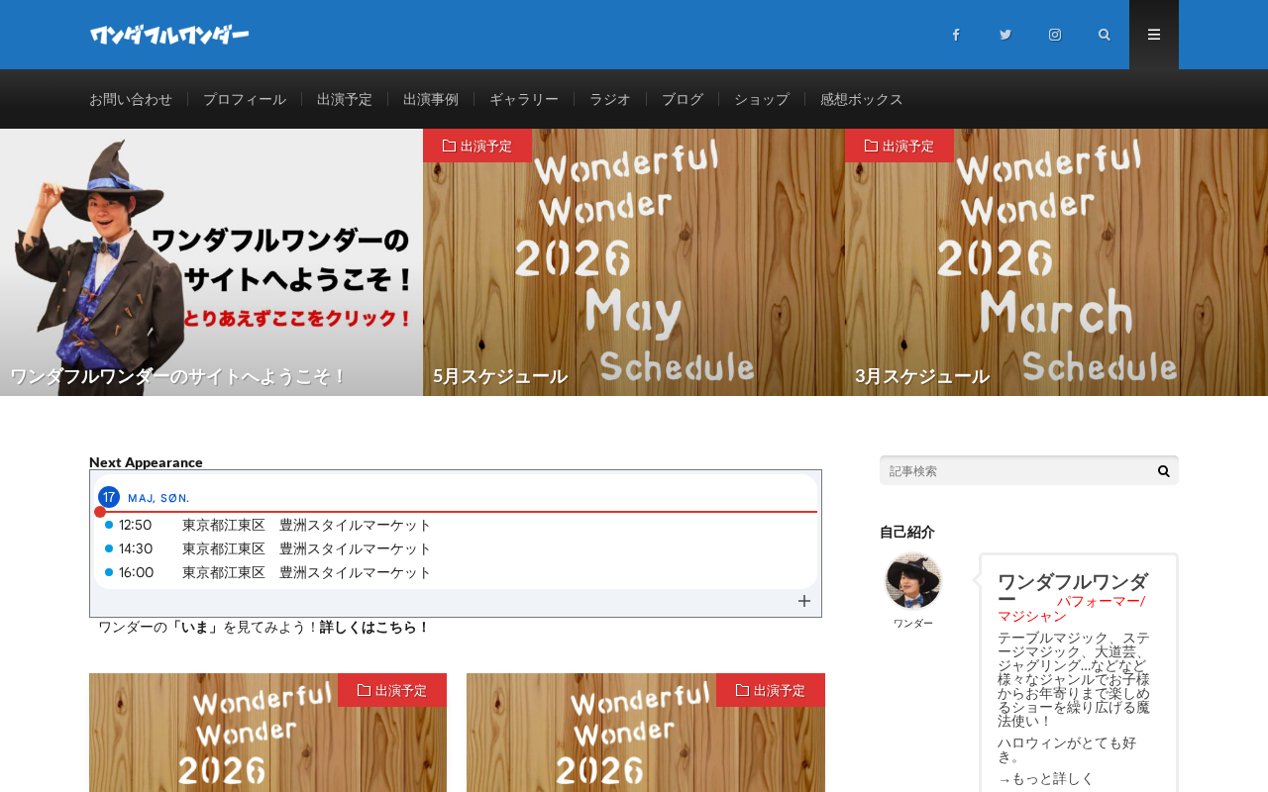Select 出演予定 tag on 3月スケジュール banner
The image size is (1268, 792).
(x=899, y=146)
